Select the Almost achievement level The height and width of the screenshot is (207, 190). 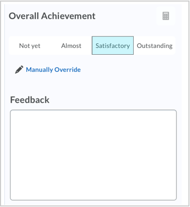(x=71, y=46)
